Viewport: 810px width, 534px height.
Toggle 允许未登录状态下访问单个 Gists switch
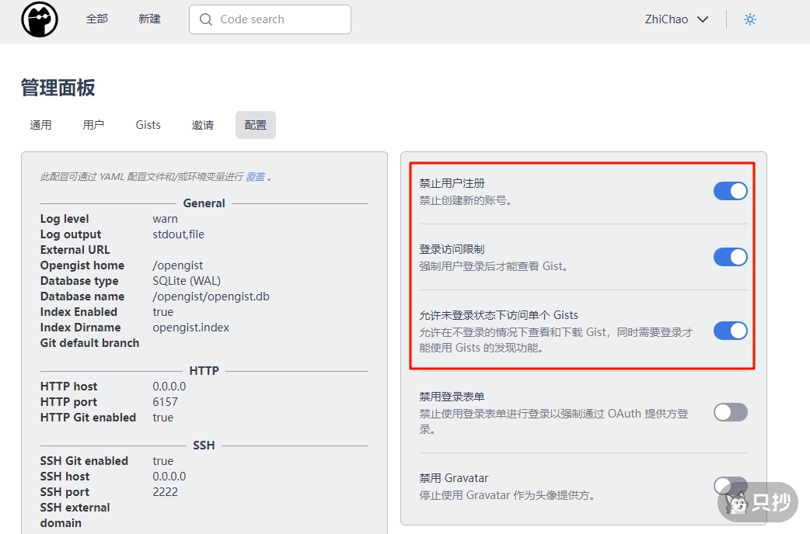[730, 331]
